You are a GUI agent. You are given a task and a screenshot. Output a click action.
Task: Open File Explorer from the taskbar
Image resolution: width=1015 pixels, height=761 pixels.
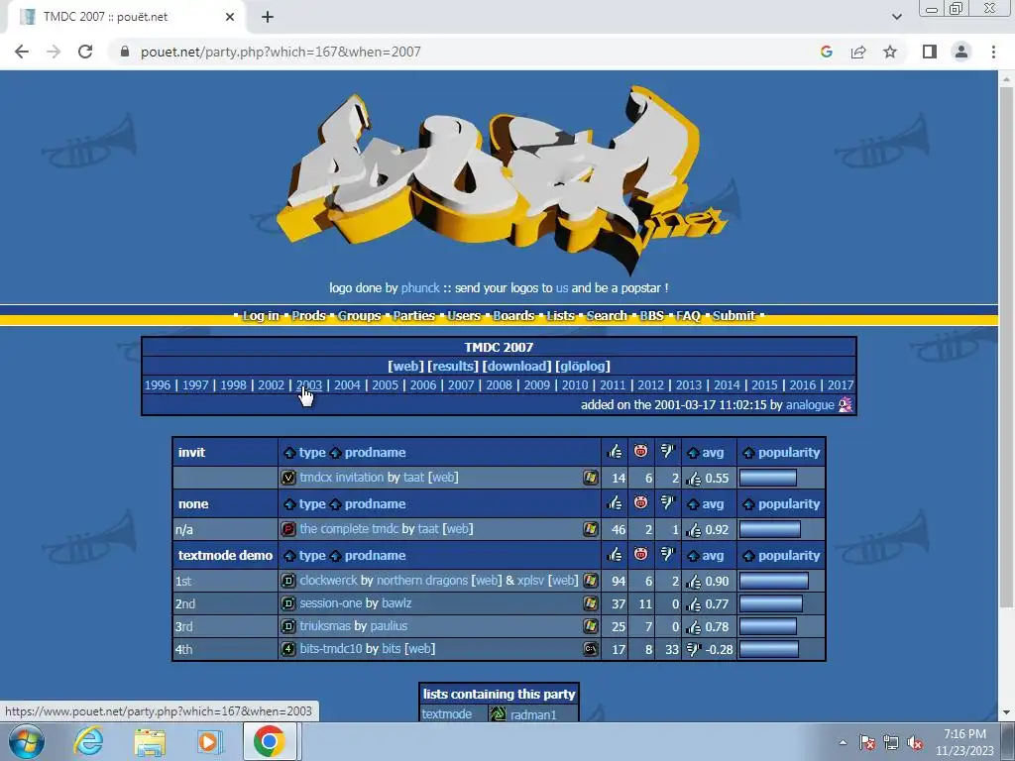[x=150, y=741]
